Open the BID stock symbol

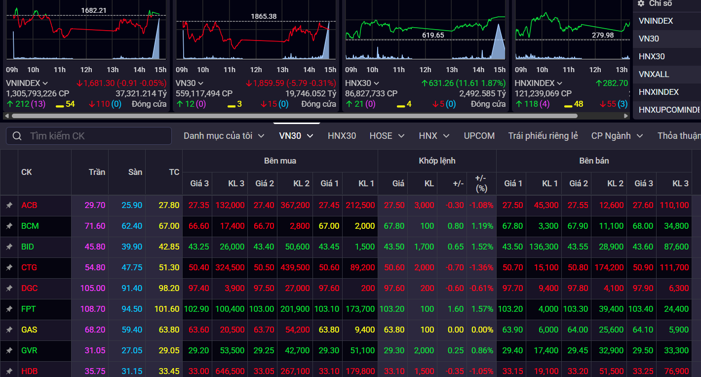[28, 247]
